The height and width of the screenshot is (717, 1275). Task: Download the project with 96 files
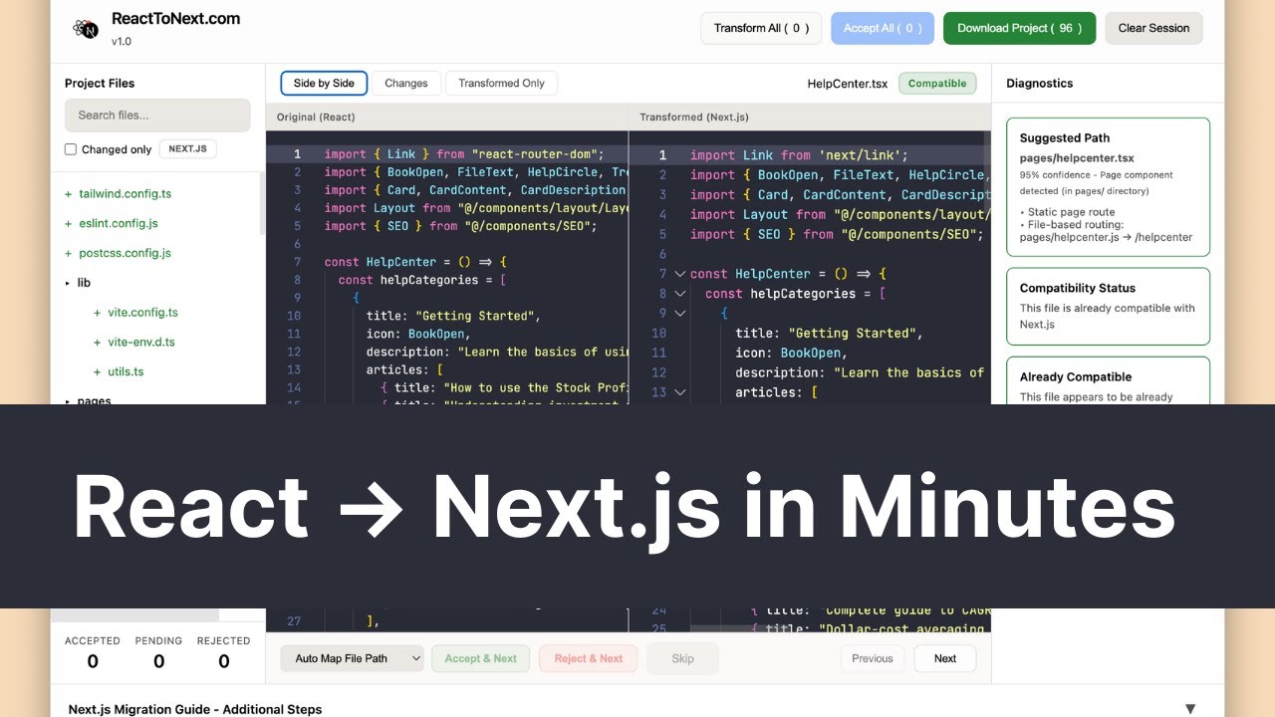(1019, 28)
